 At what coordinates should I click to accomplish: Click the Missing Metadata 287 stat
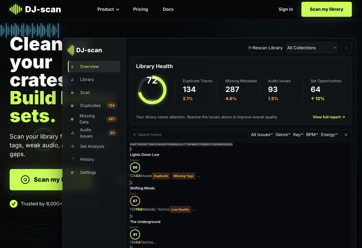coord(241,90)
